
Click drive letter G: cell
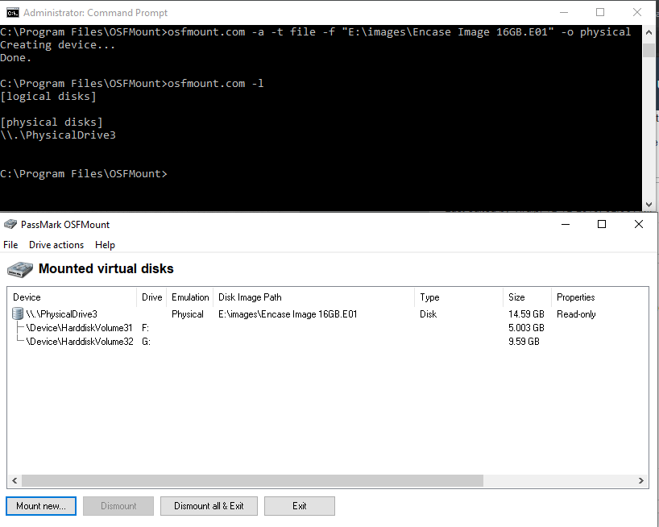146,341
